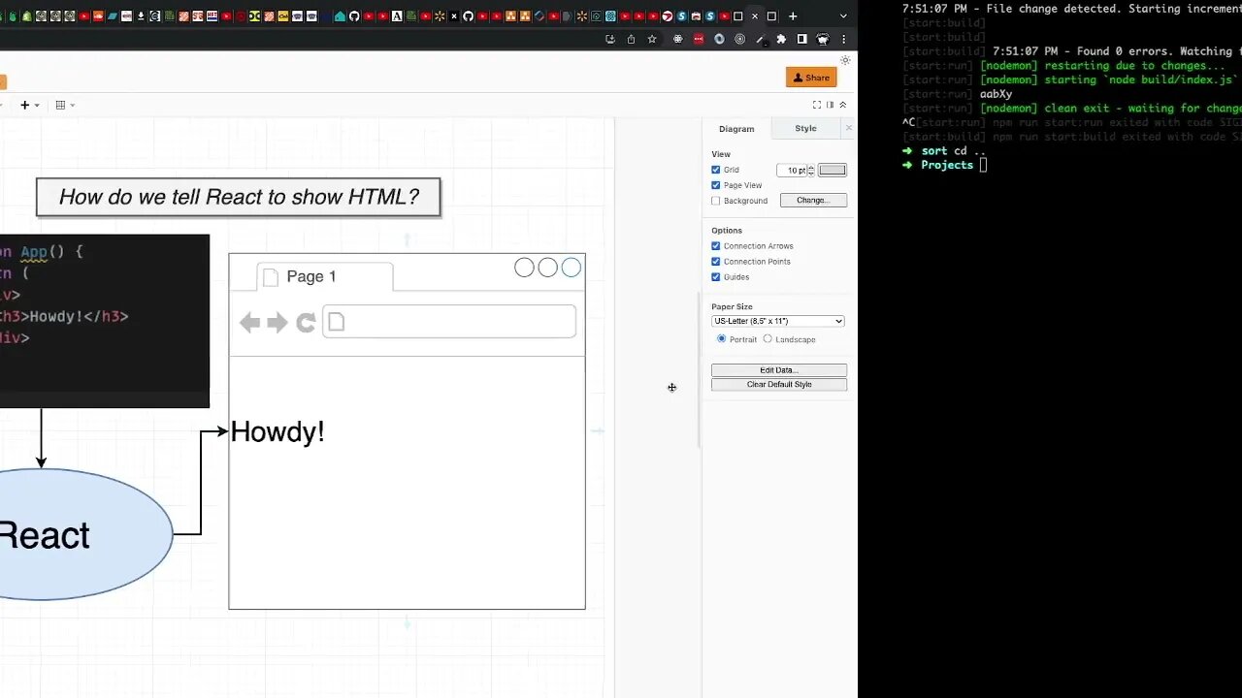Click the browser install app icon

610,39
